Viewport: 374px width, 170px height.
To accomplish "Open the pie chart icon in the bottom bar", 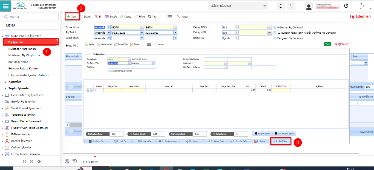I will pyautogui.click(x=67, y=161).
